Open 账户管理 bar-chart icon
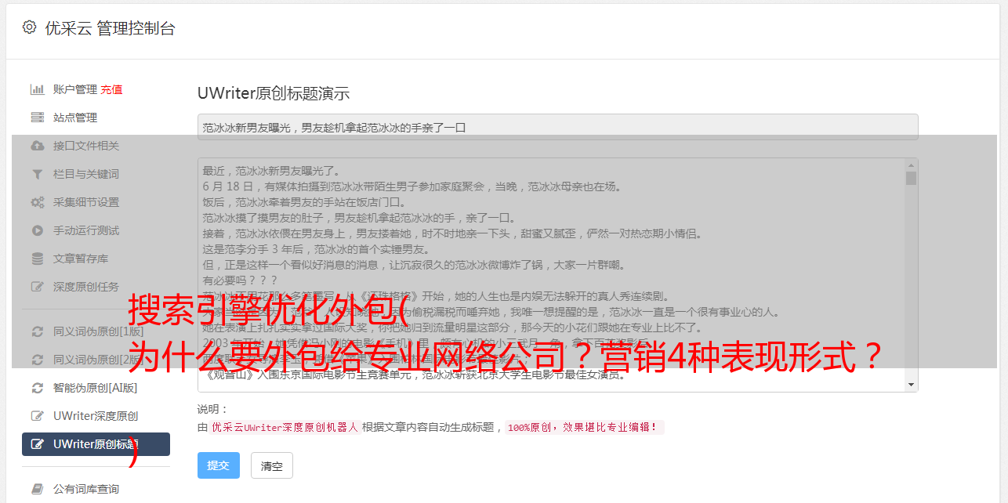 [37, 89]
